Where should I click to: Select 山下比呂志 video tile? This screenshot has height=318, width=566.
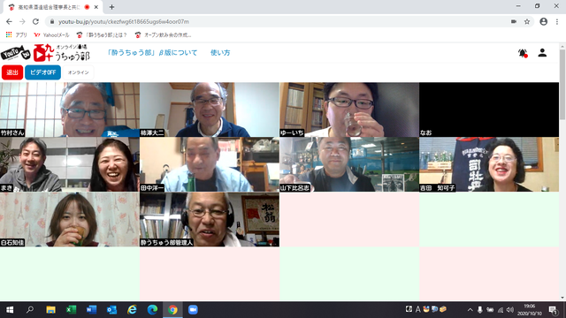point(349,164)
